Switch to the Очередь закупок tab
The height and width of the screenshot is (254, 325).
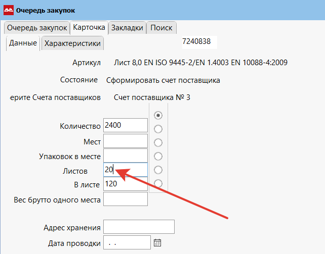pyautogui.click(x=36, y=28)
